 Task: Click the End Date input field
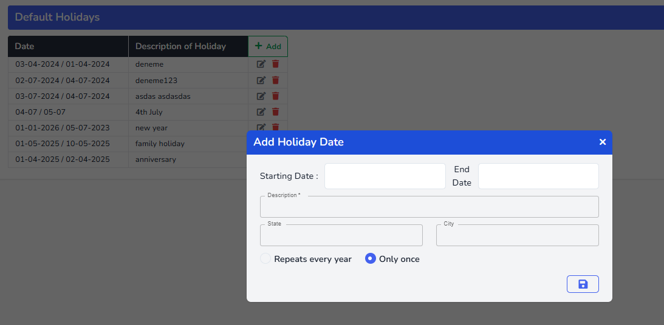click(538, 176)
